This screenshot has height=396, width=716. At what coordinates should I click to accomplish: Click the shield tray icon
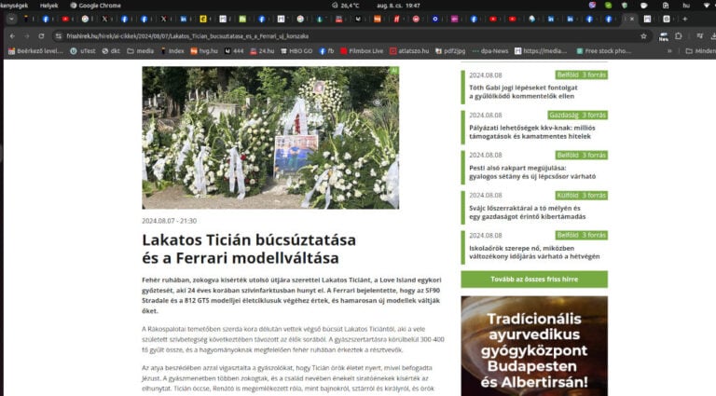point(625,6)
